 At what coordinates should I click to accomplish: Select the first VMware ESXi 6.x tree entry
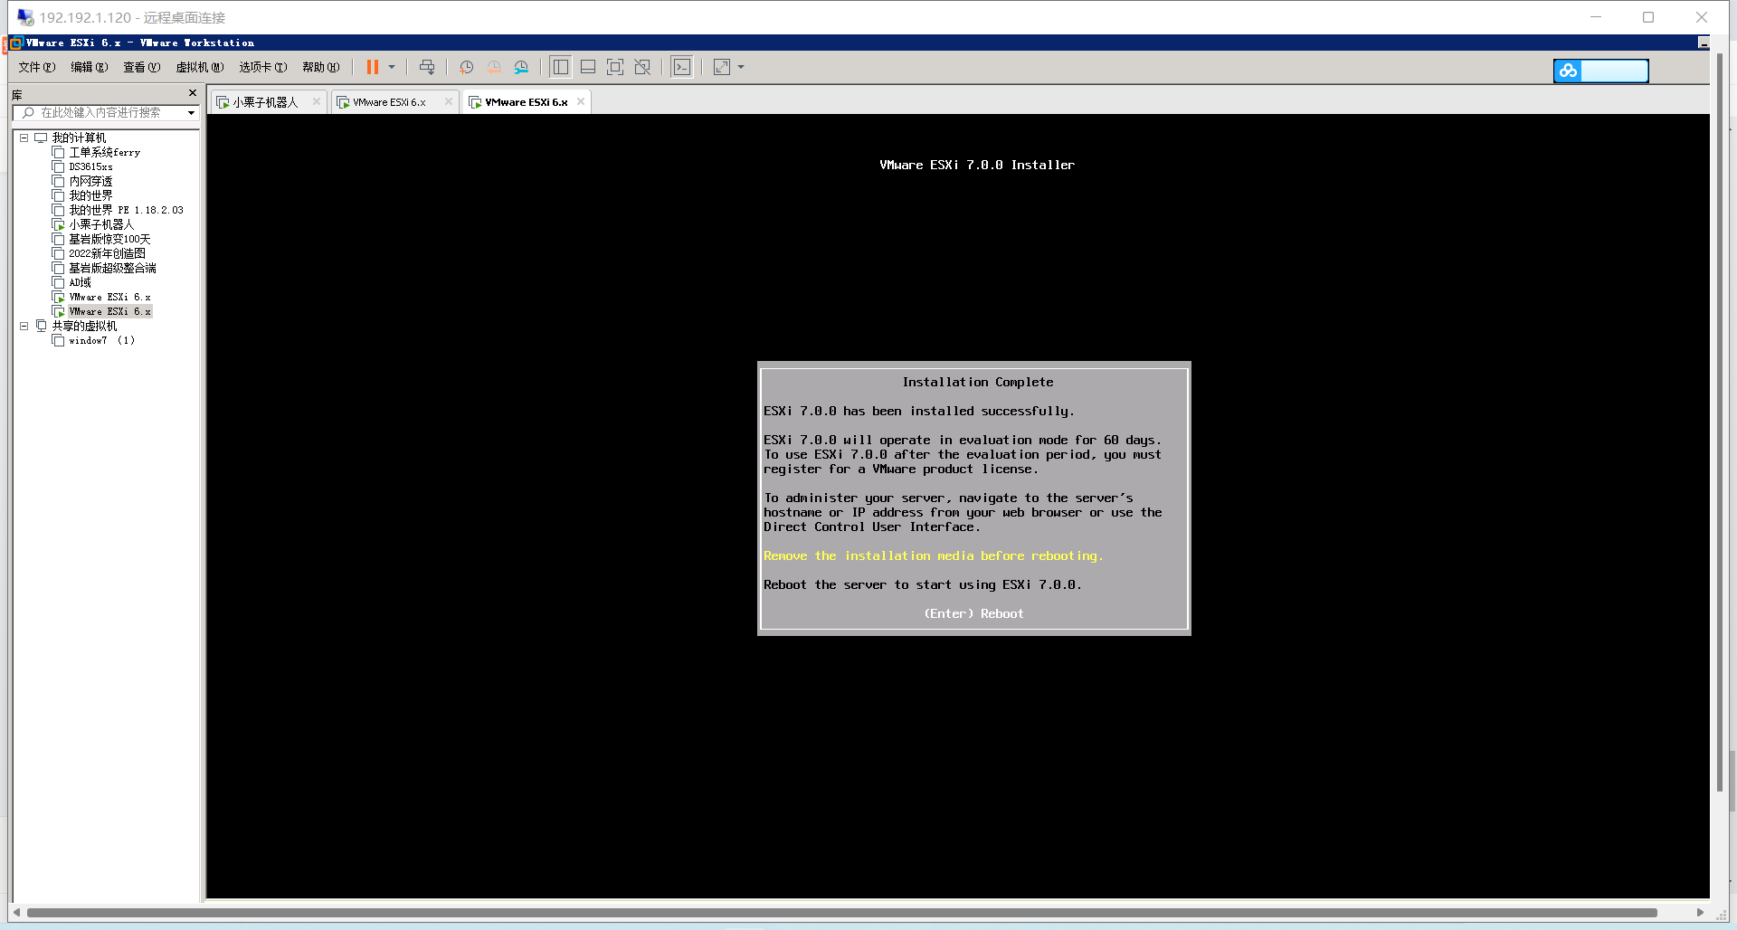click(x=109, y=298)
